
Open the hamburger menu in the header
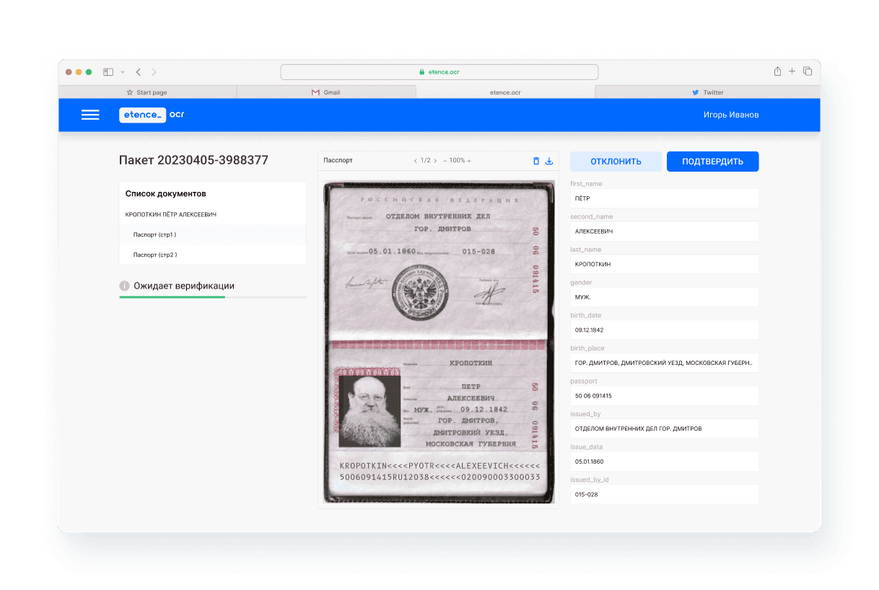(90, 115)
